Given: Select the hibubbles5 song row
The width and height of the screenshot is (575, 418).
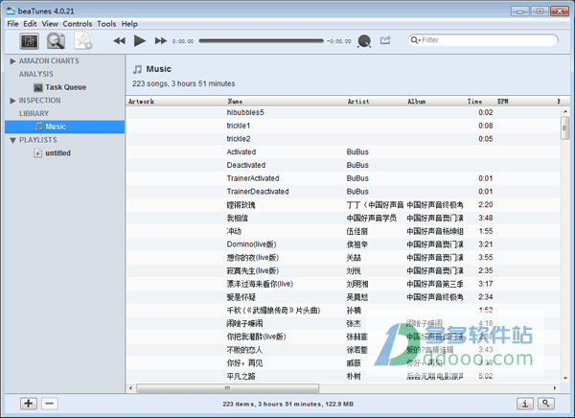Looking at the screenshot, I should pos(344,112).
